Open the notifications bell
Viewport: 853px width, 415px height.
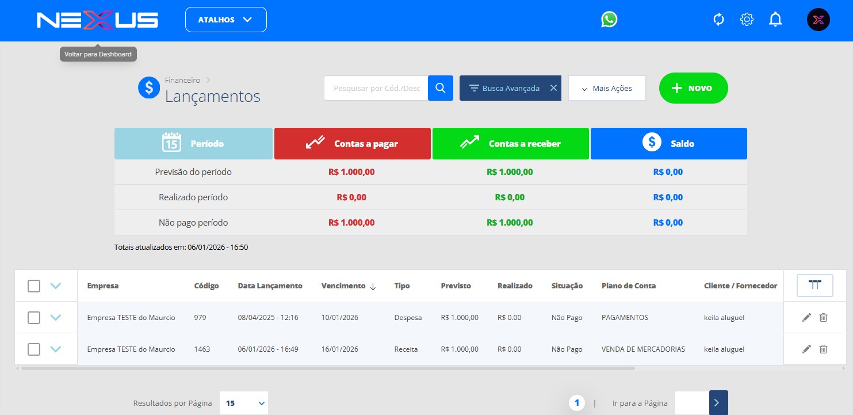pos(775,20)
